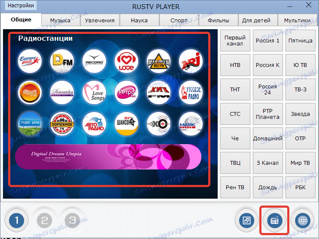Watch the ТНТ channel
The height and width of the screenshot is (239, 319).
(235, 89)
